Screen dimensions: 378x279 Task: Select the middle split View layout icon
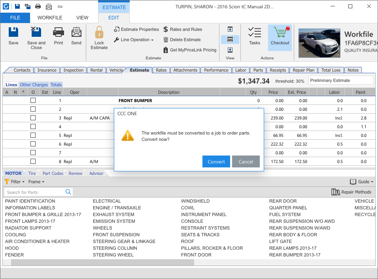(230, 40)
